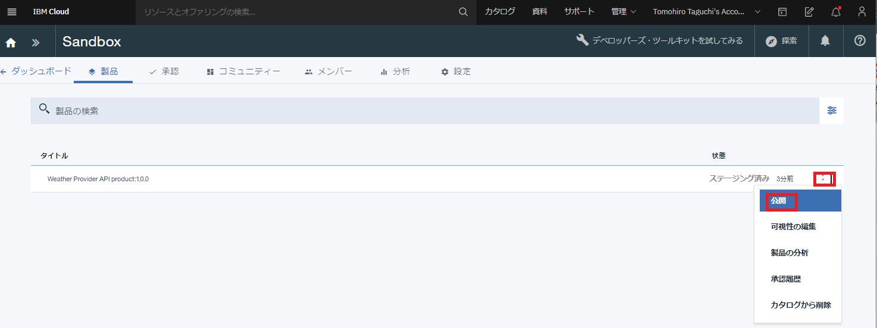The height and width of the screenshot is (328, 877).
Task: Open the cost estimator edit icon
Action: click(809, 12)
